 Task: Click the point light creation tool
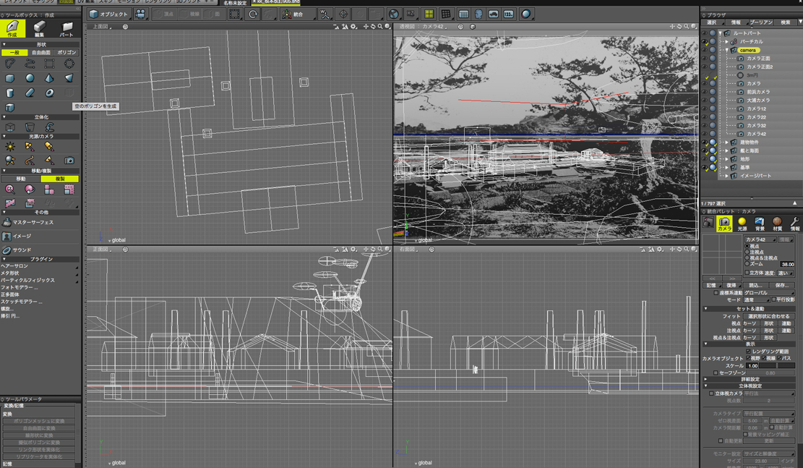10,146
